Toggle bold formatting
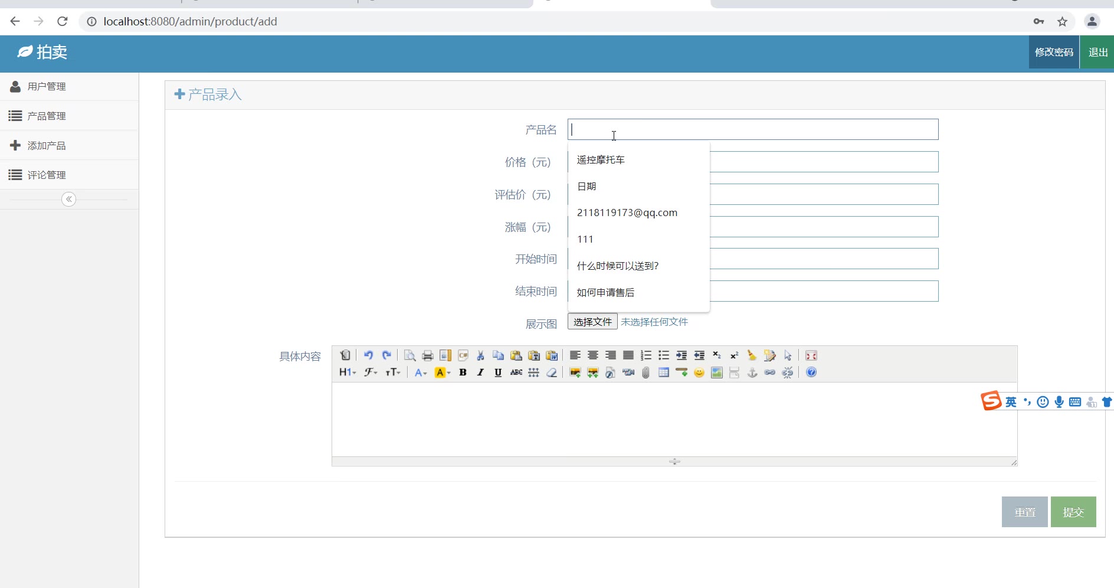Screen dimensions: 1114x588 463,373
